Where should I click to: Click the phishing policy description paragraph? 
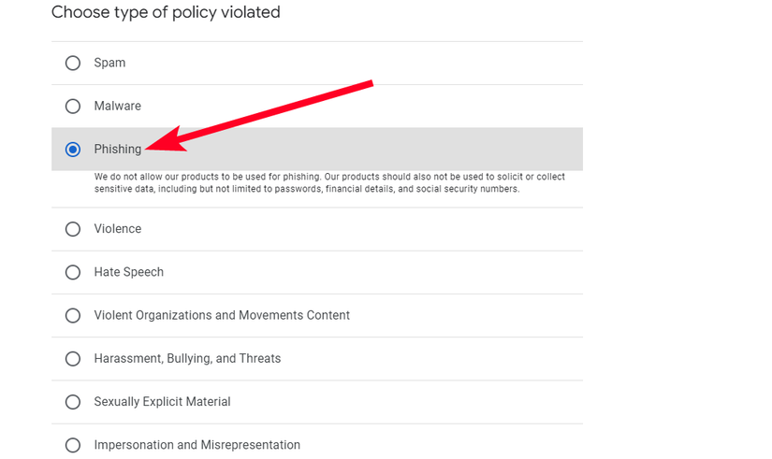[318, 182]
